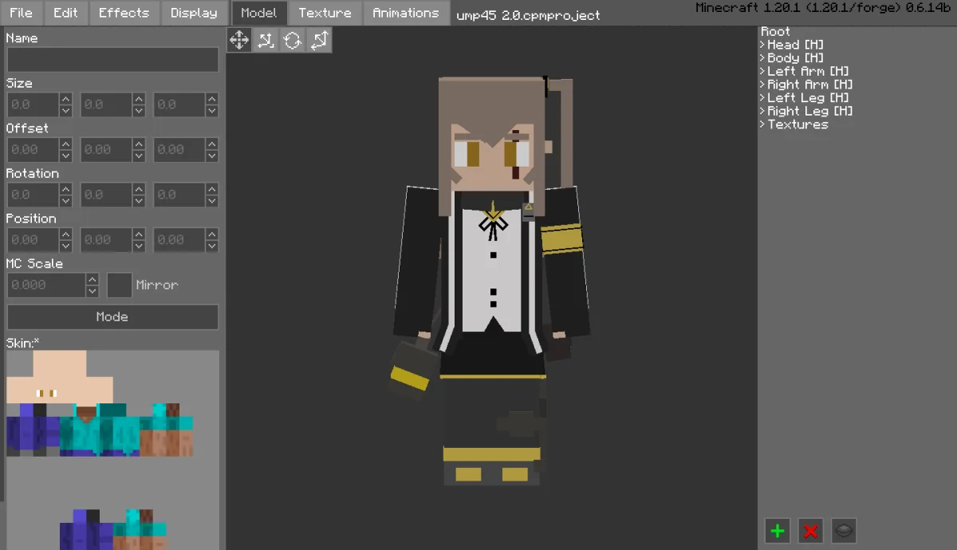Open the Display menu
The image size is (957, 550).
[194, 13]
